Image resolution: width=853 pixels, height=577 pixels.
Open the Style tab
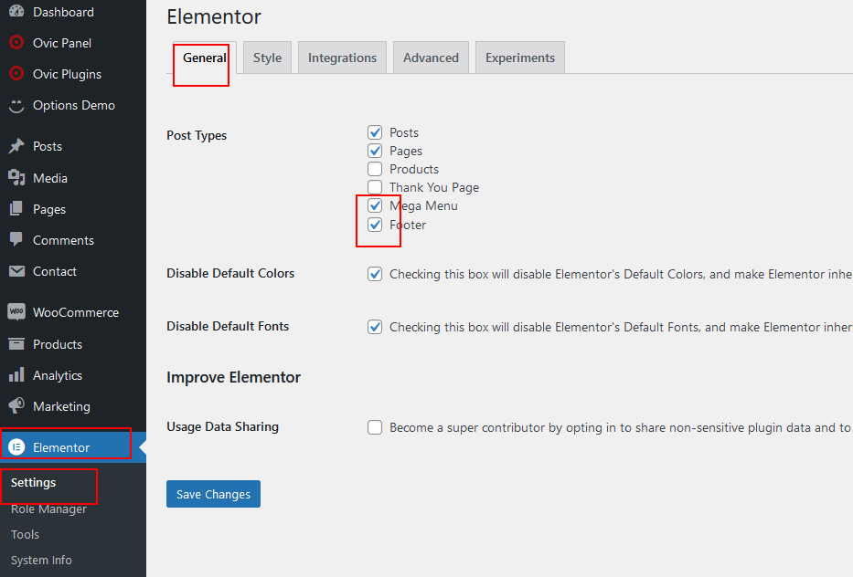coord(268,58)
